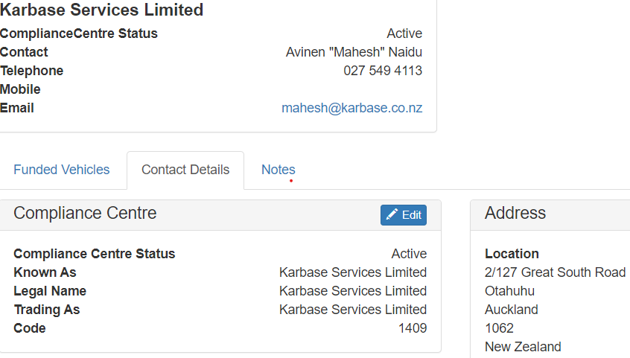The height and width of the screenshot is (358, 630).
Task: Click the Legal Name value in Compliance Centre
Action: point(353,291)
